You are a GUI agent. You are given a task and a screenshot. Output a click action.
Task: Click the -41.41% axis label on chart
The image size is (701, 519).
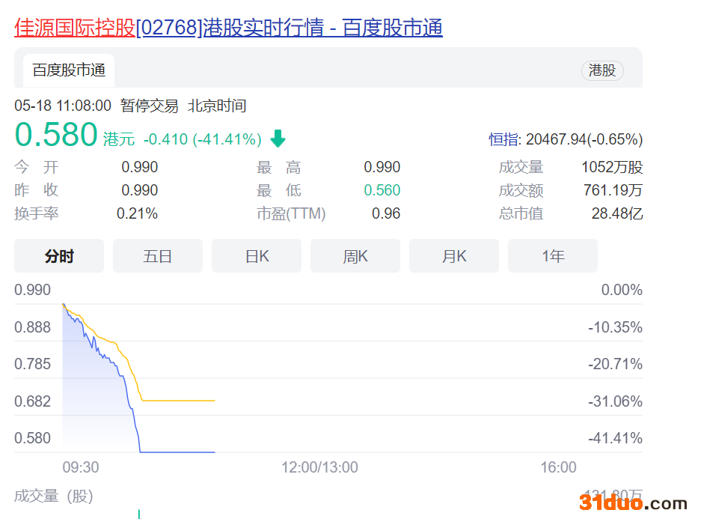coord(615,437)
